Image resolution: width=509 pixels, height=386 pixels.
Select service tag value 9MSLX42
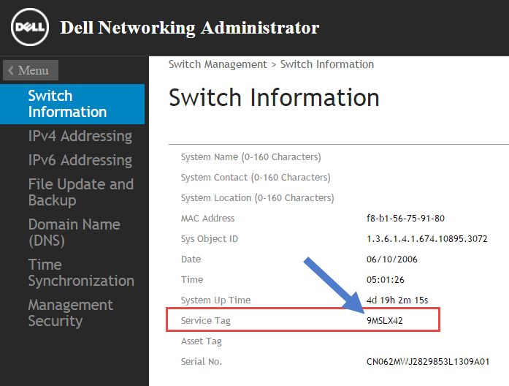click(x=385, y=321)
